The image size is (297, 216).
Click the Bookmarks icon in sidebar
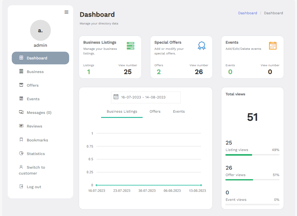coord(21,140)
